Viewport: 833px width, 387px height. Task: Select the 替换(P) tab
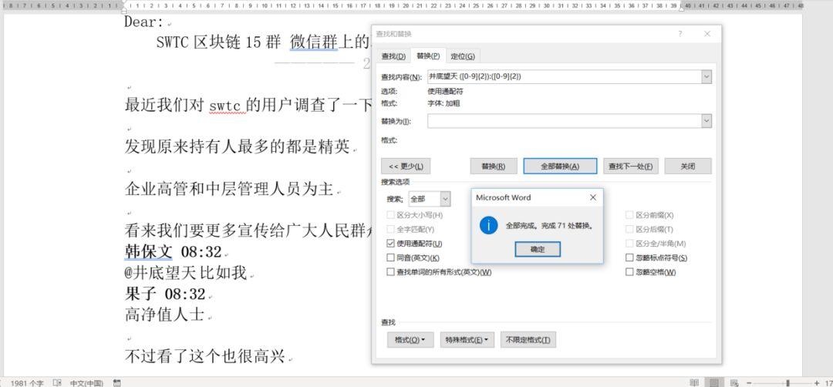point(427,56)
